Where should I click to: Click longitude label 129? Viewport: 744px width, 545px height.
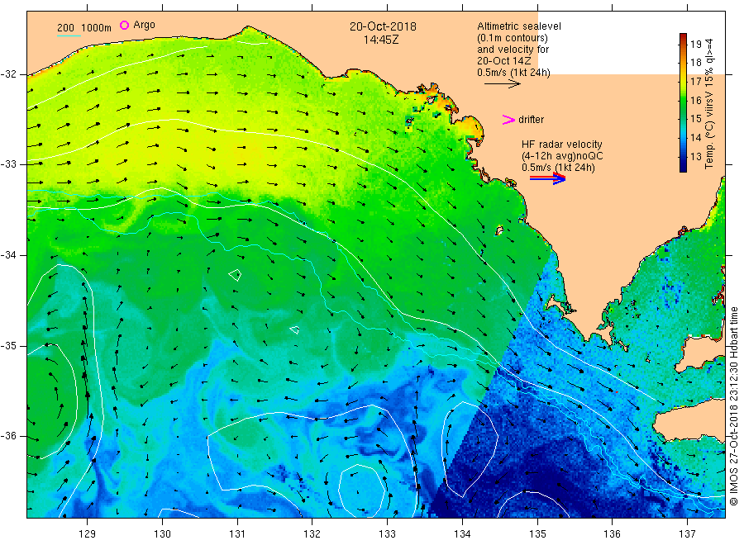[x=88, y=534]
